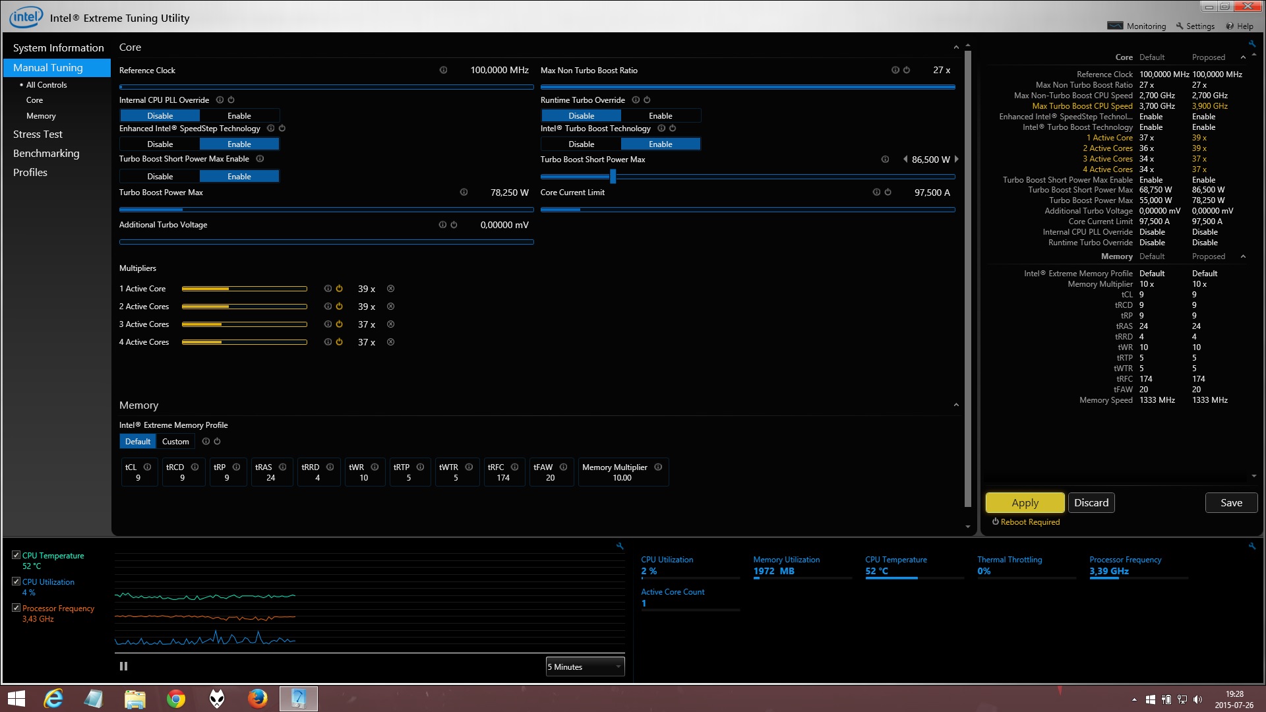
Task: Click the info icon next to tCL
Action: point(147,467)
